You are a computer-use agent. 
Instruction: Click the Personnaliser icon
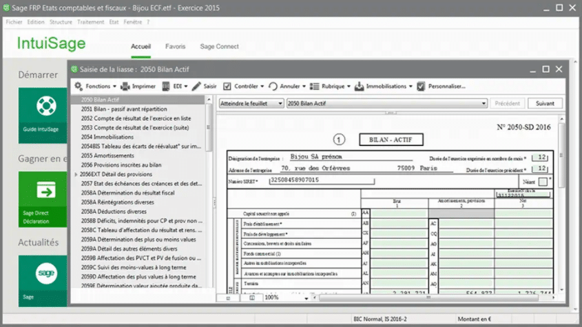click(x=421, y=86)
